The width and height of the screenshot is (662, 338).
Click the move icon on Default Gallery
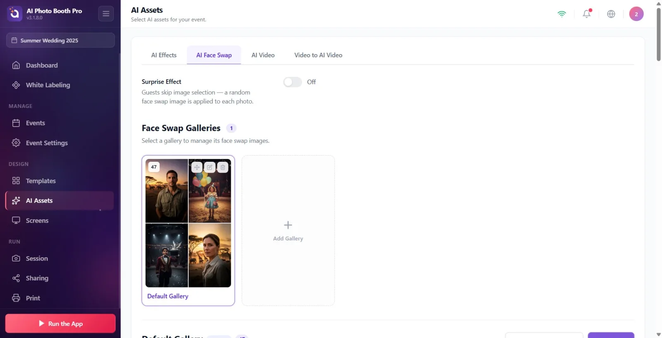(197, 167)
